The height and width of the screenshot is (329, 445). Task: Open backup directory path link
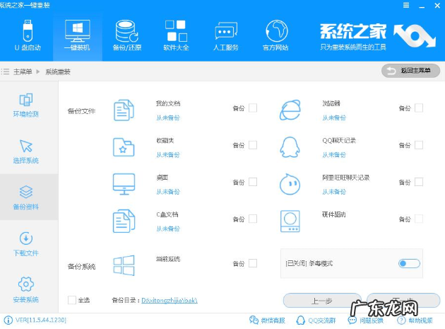pos(170,300)
